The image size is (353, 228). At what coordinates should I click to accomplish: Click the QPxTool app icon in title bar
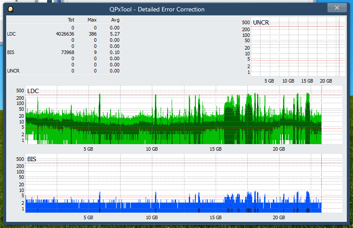pyautogui.click(x=11, y=9)
